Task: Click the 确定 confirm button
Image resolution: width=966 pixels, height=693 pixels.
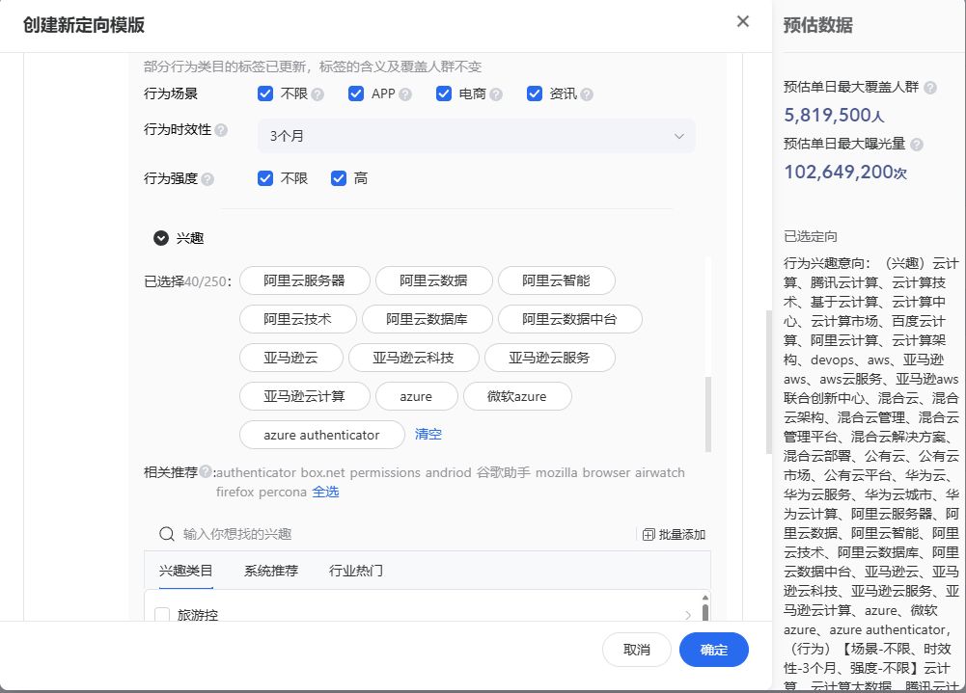Action: tap(713, 650)
